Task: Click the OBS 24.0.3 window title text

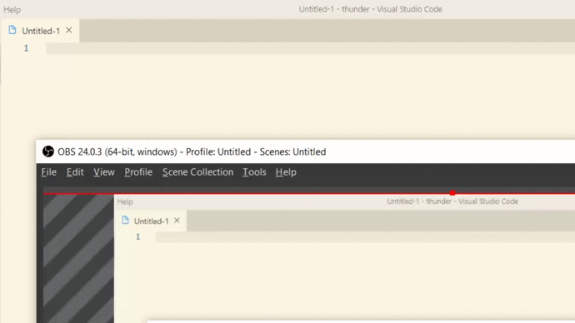Action: coord(192,152)
